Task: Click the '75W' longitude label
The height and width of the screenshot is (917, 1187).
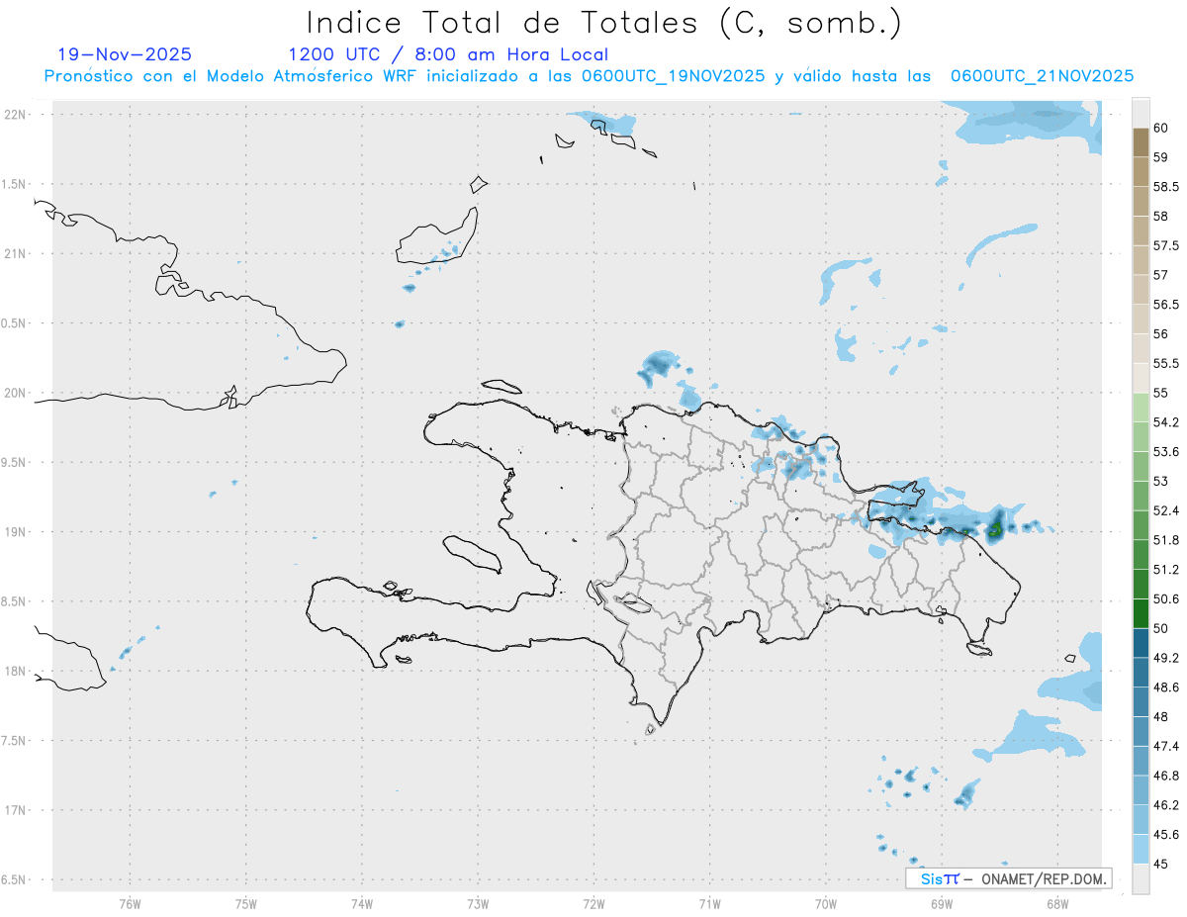Action: [x=246, y=903]
